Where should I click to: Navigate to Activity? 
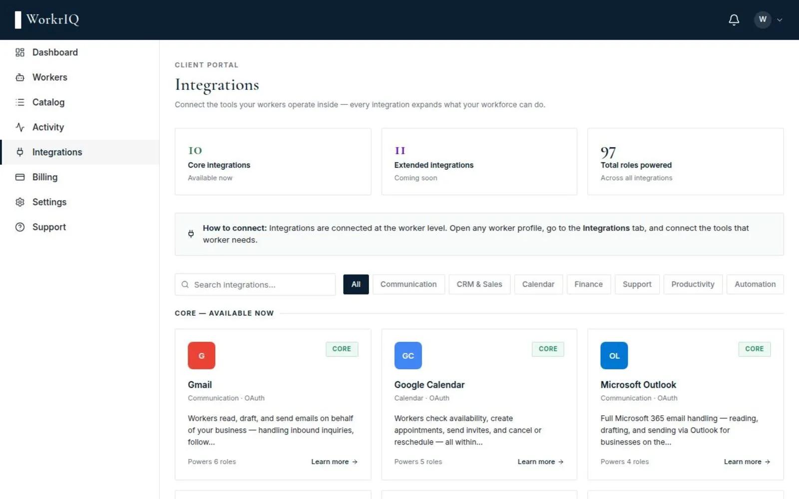(x=80, y=127)
